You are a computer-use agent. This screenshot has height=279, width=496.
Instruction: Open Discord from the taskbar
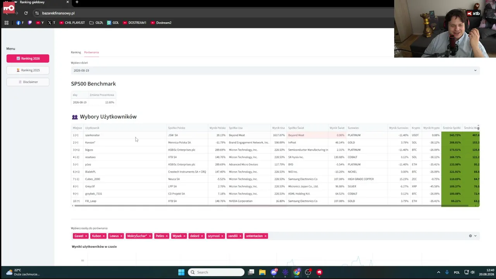tap(274, 272)
